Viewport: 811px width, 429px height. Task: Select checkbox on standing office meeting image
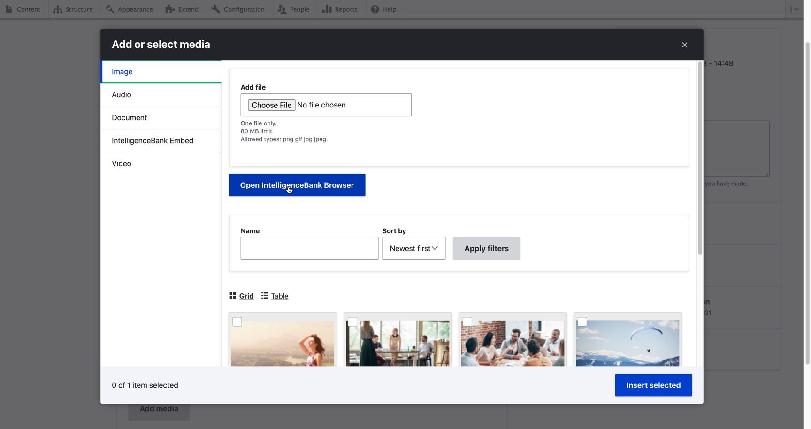[x=352, y=322]
